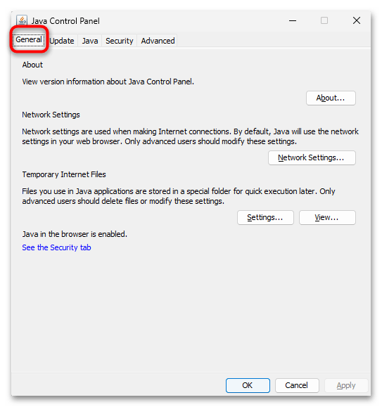
Task: Click the Cancel button
Action: 297,385
